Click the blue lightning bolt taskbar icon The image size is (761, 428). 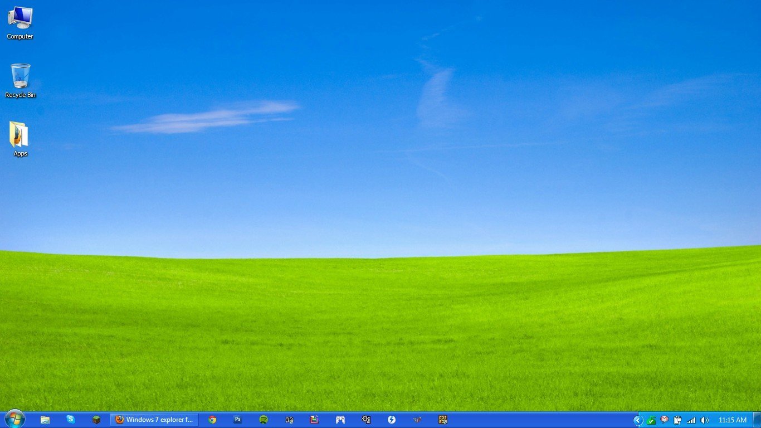click(x=392, y=420)
